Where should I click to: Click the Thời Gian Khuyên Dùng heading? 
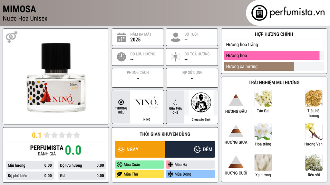tap(165, 134)
